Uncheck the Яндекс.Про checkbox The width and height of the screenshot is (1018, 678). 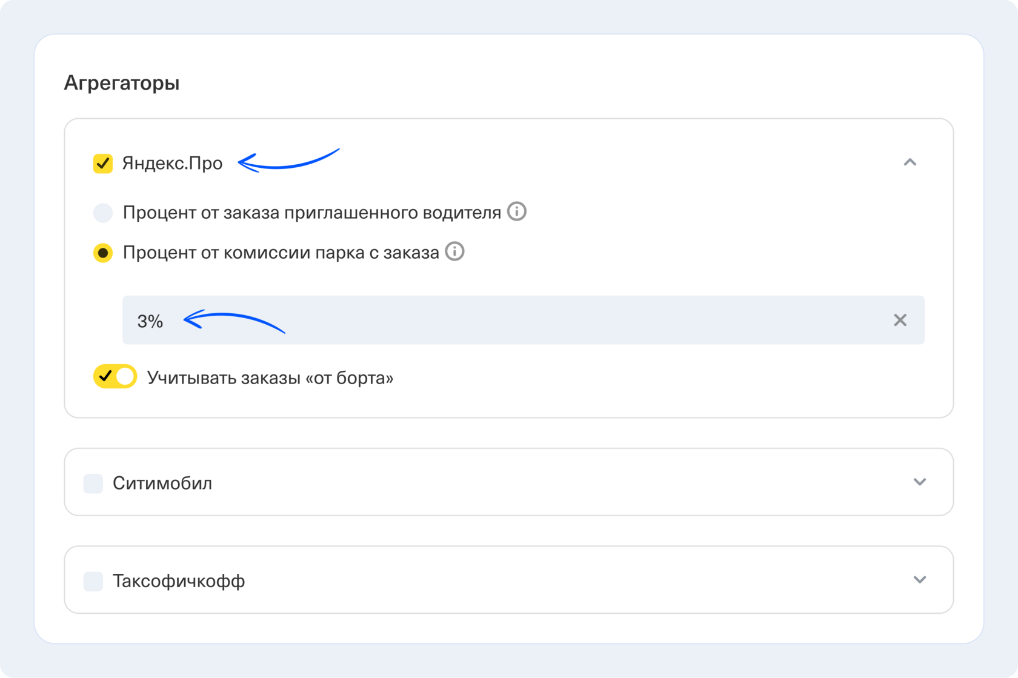(103, 164)
